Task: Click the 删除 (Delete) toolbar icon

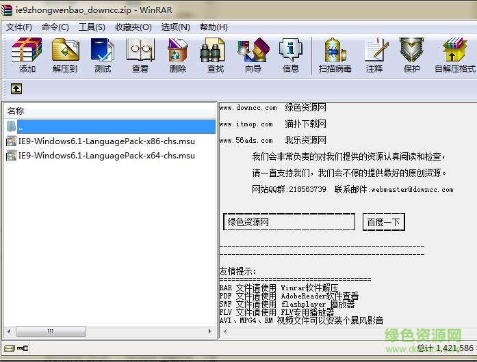Action: coord(178,55)
